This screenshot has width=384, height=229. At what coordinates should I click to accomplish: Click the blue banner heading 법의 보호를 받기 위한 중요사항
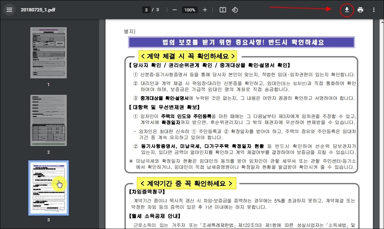241,42
